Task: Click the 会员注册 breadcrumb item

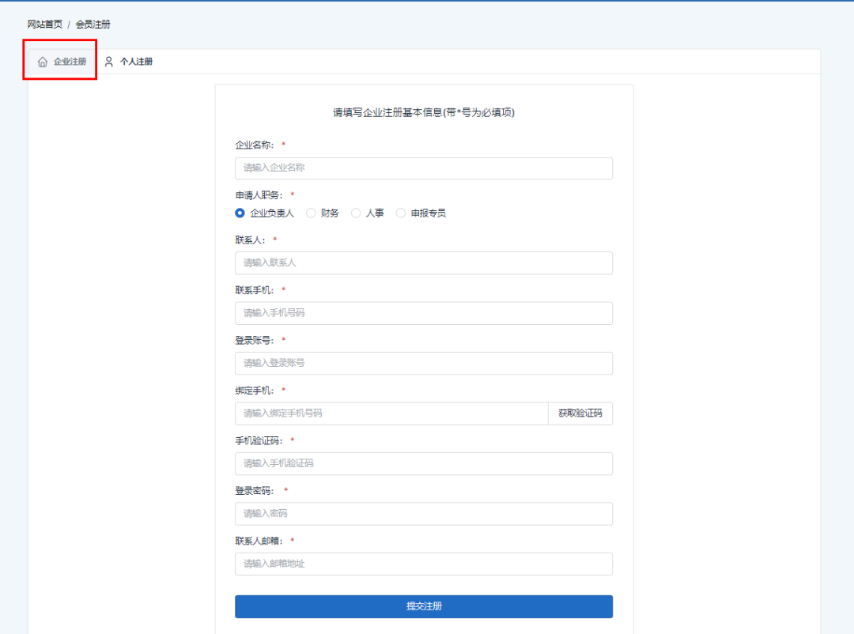Action: click(93, 25)
